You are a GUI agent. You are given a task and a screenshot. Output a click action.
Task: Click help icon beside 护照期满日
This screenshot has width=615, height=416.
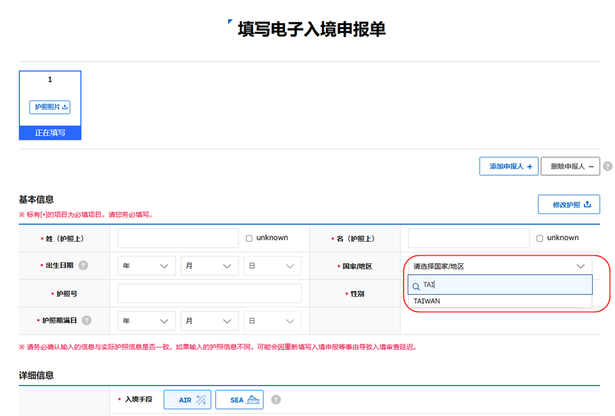pos(87,320)
